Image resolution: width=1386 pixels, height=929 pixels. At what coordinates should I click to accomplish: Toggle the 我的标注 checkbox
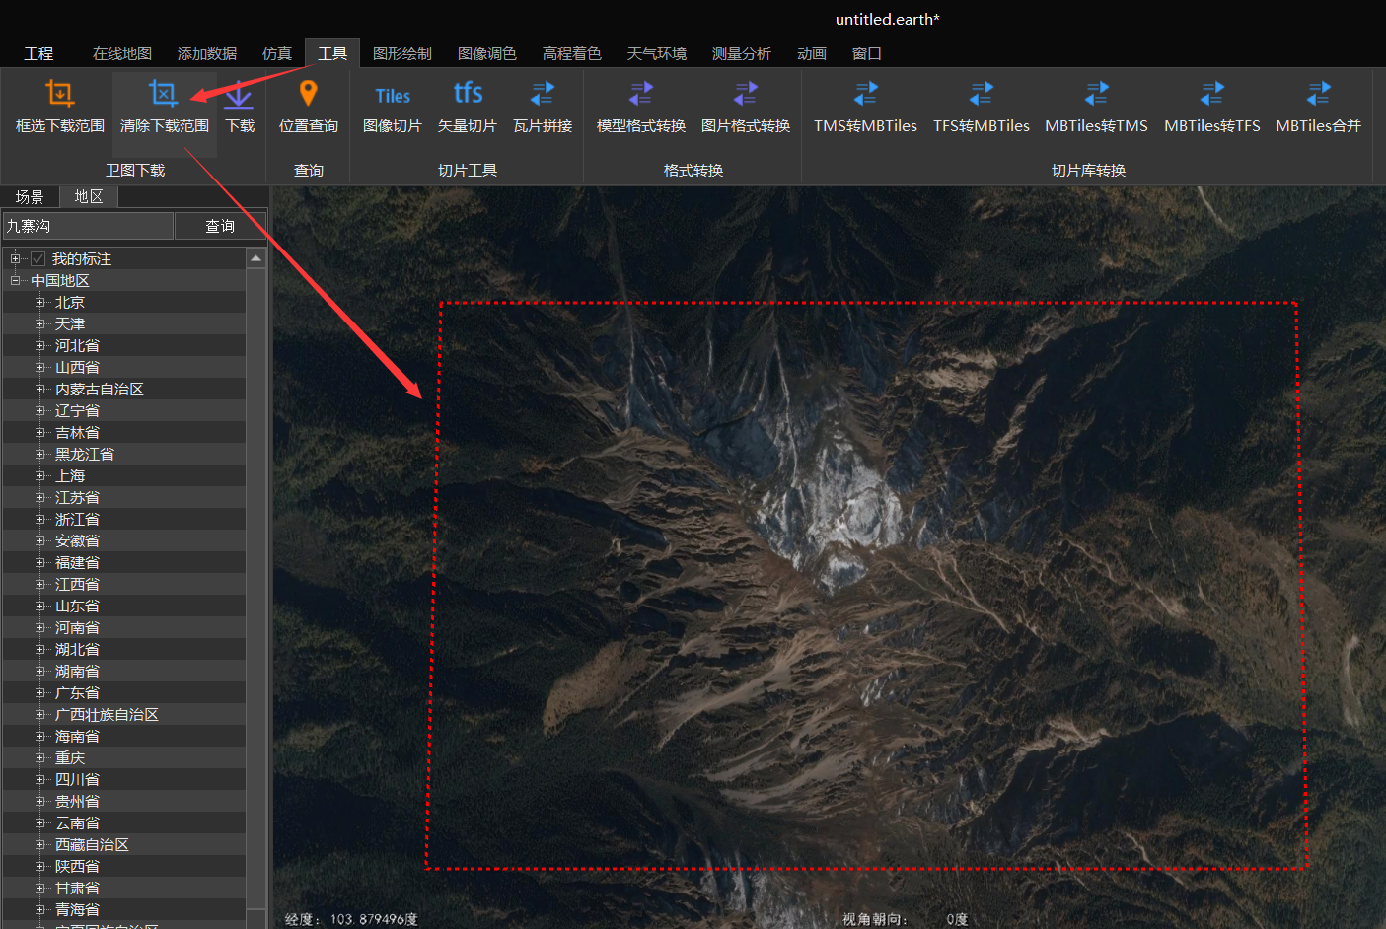(38, 259)
